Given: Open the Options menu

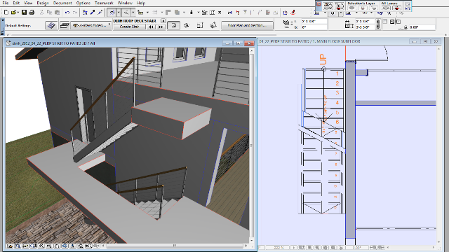Looking at the screenshot, I should 83,3.
